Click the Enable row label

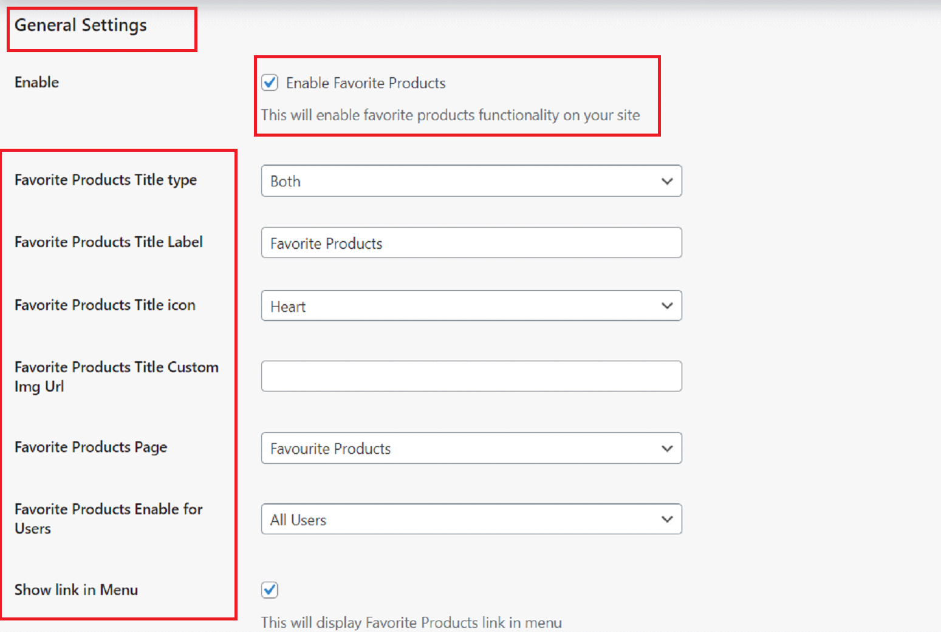(x=37, y=82)
